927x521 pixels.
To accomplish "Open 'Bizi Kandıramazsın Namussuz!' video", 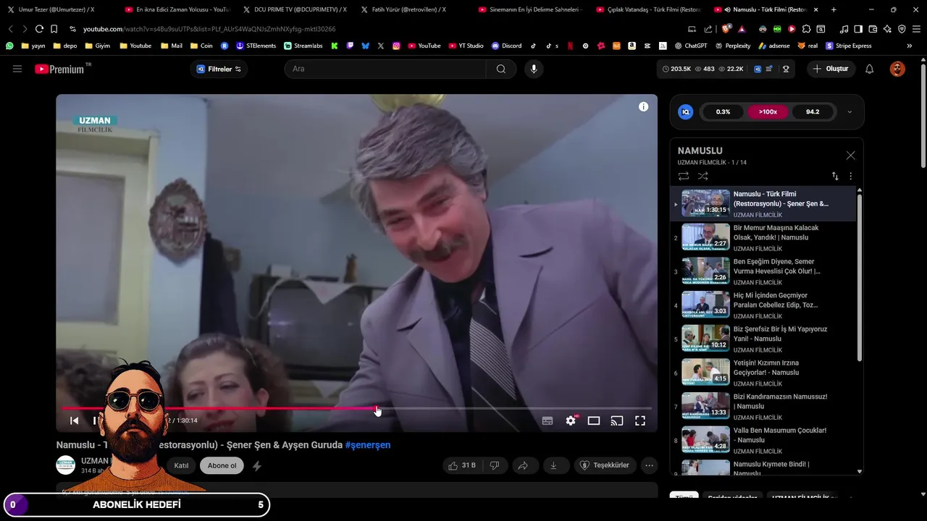I will 763,406.
